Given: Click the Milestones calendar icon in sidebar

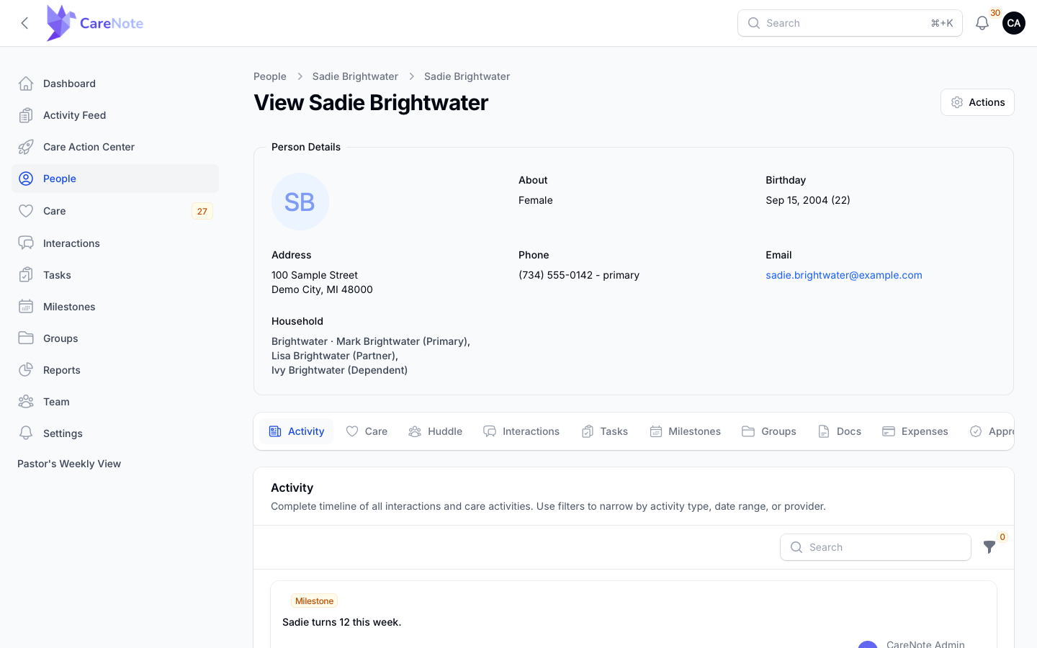Looking at the screenshot, I should coord(26,307).
